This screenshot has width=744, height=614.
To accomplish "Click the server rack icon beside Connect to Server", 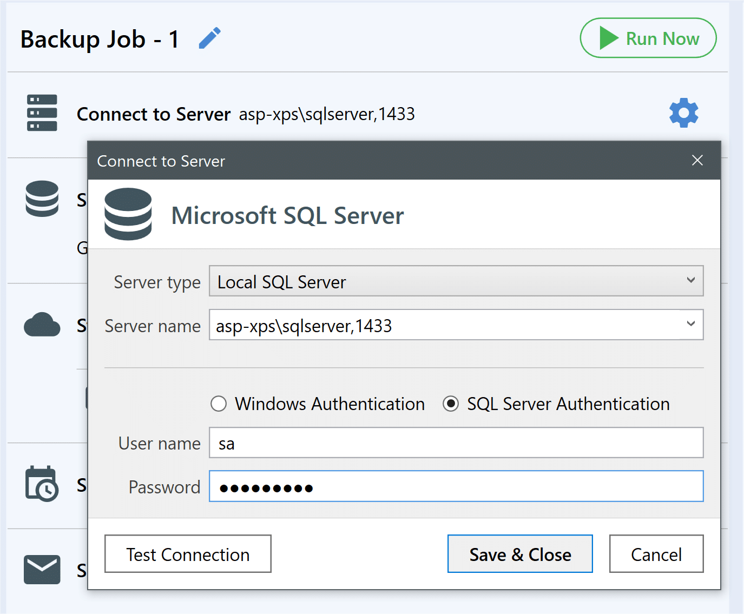I will tap(42, 113).
